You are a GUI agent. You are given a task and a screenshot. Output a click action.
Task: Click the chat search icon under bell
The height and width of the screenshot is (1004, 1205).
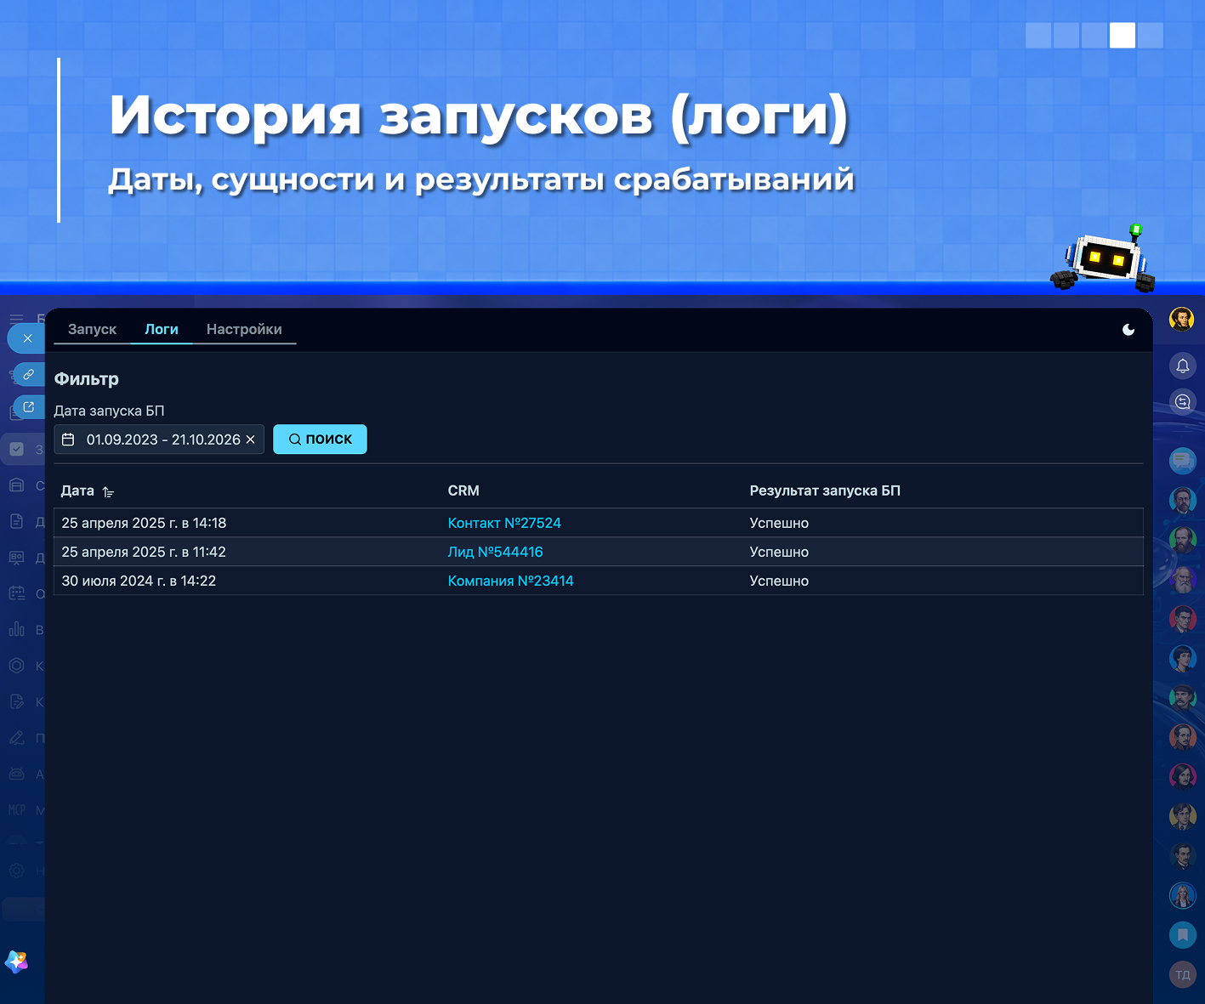tap(1182, 401)
